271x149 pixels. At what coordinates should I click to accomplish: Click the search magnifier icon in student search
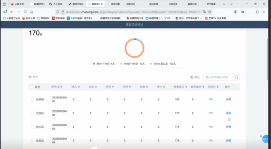(x=236, y=77)
